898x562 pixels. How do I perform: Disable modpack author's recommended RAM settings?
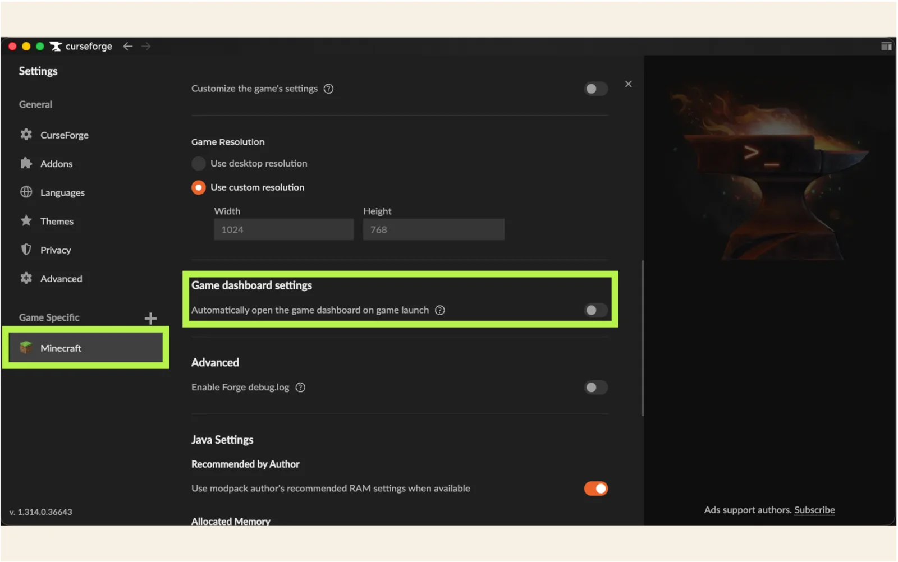tap(595, 489)
